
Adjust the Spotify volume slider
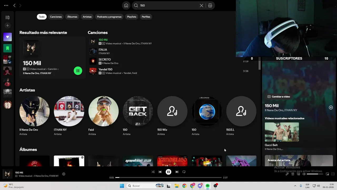pos(315,174)
